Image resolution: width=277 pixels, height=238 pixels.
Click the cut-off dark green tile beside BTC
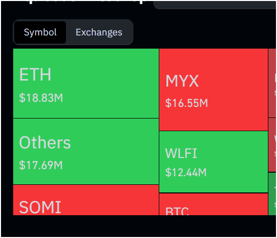pos(272,194)
